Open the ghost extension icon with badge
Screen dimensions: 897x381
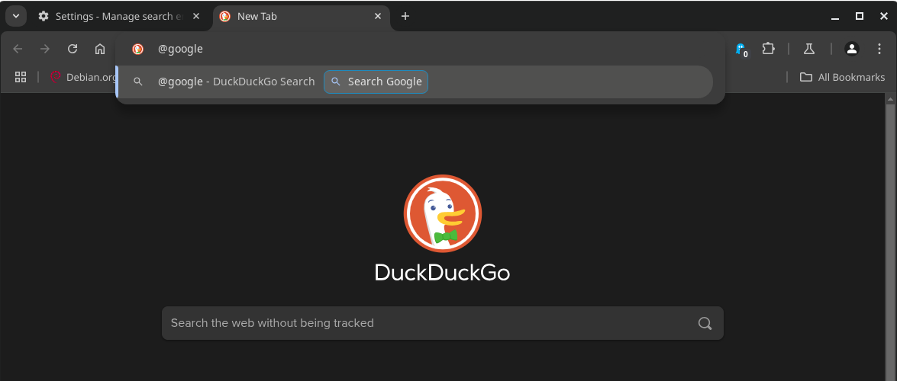coord(741,50)
